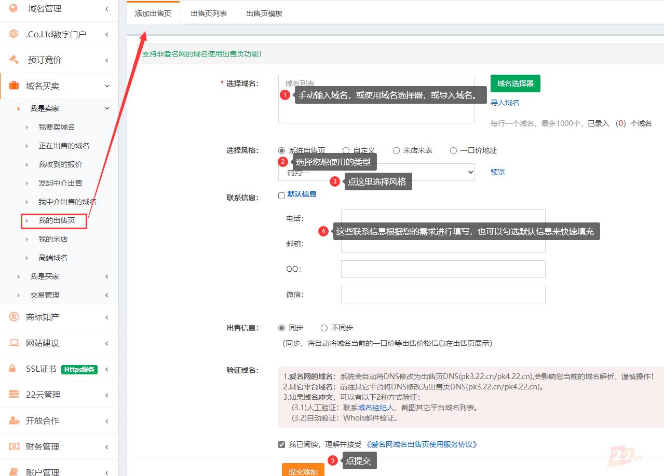The width and height of the screenshot is (664, 476).
Task: Select the 米店米表 style radio button
Action: 397,150
